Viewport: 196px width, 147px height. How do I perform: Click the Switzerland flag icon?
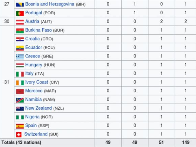tap(19, 135)
